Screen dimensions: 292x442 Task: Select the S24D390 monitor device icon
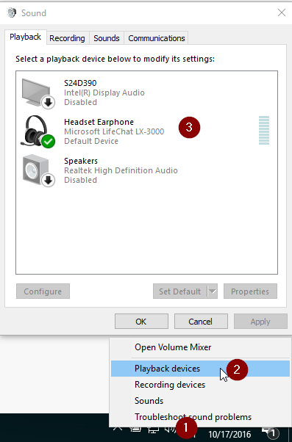38,93
